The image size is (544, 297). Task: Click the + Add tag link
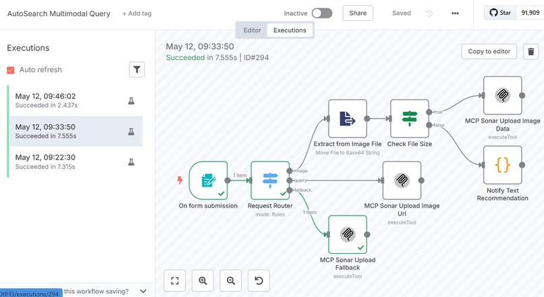[x=137, y=13]
